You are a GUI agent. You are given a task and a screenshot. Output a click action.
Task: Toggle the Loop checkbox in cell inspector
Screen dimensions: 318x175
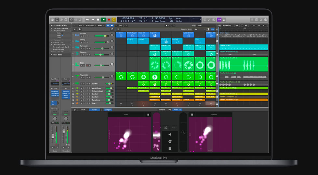pyautogui.click(x=62, y=35)
